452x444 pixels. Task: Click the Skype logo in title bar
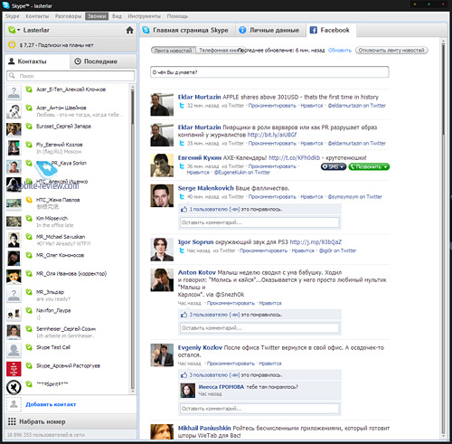point(6,5)
